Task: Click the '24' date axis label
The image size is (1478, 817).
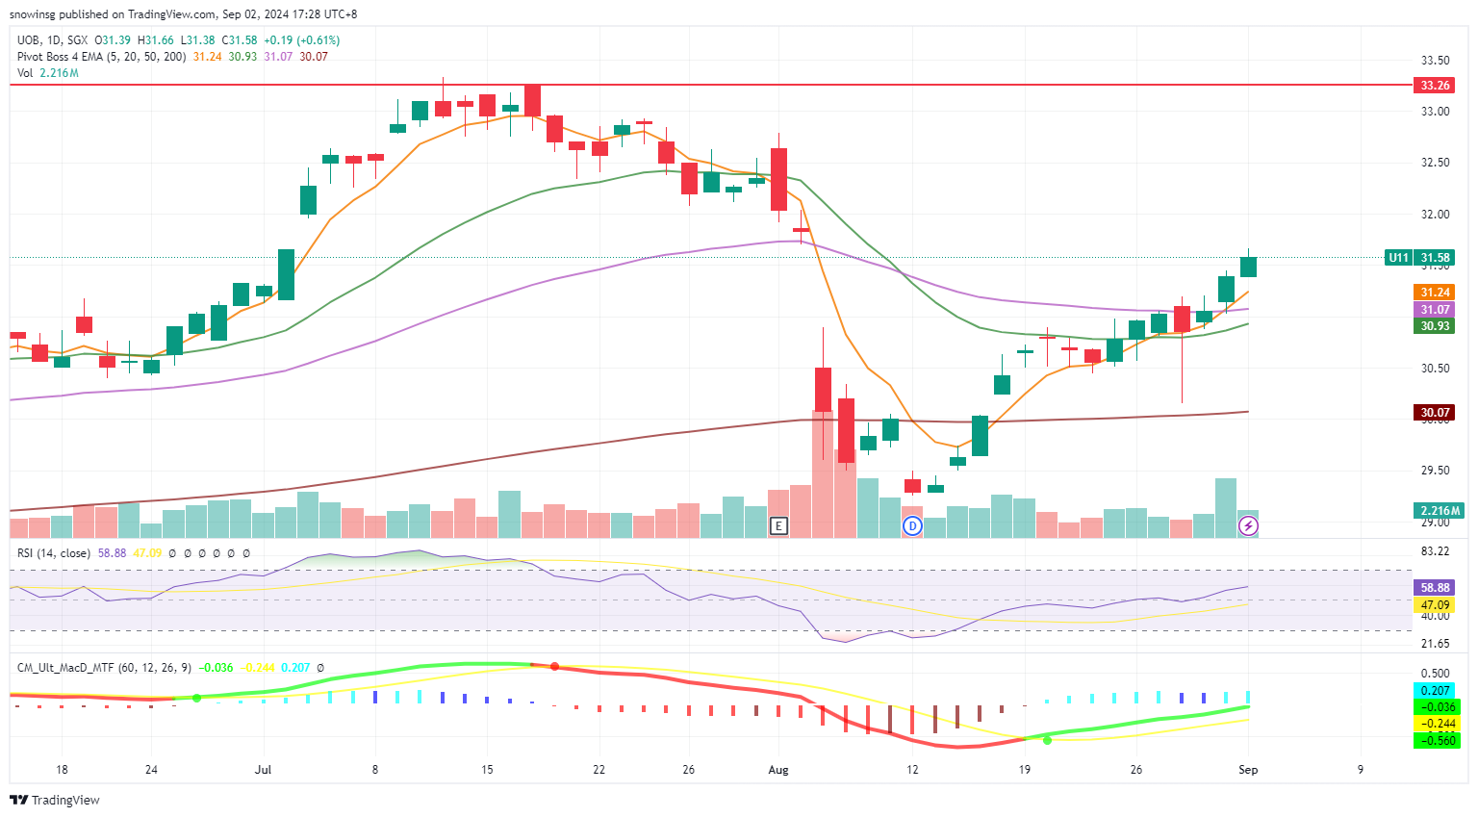Action: 151,770
